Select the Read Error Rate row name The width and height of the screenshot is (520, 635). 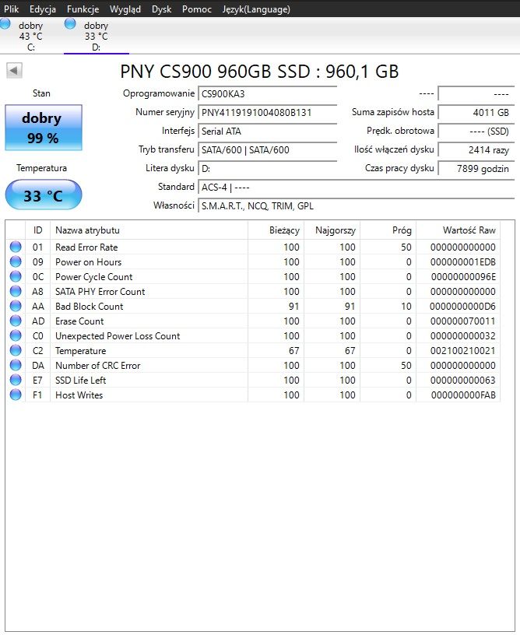click(x=86, y=247)
